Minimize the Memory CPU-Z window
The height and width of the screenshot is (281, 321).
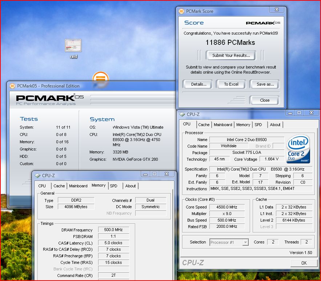point(145,174)
